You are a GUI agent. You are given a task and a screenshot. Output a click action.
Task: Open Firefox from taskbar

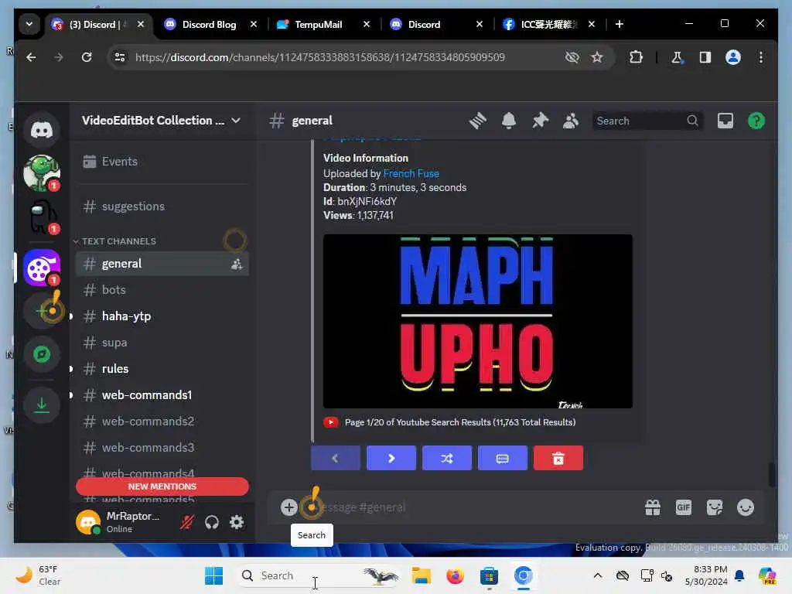pos(455,575)
